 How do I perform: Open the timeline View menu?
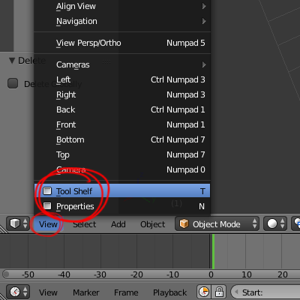coord(48,292)
